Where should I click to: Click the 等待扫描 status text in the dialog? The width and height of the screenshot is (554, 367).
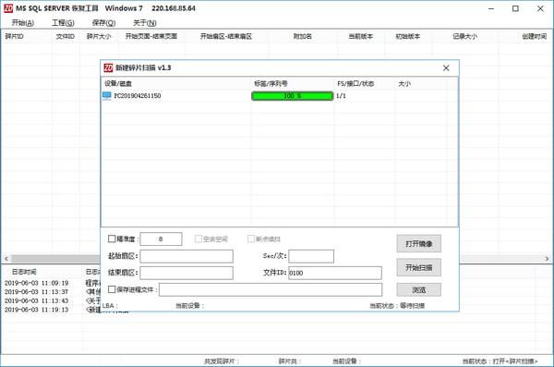click(x=413, y=306)
